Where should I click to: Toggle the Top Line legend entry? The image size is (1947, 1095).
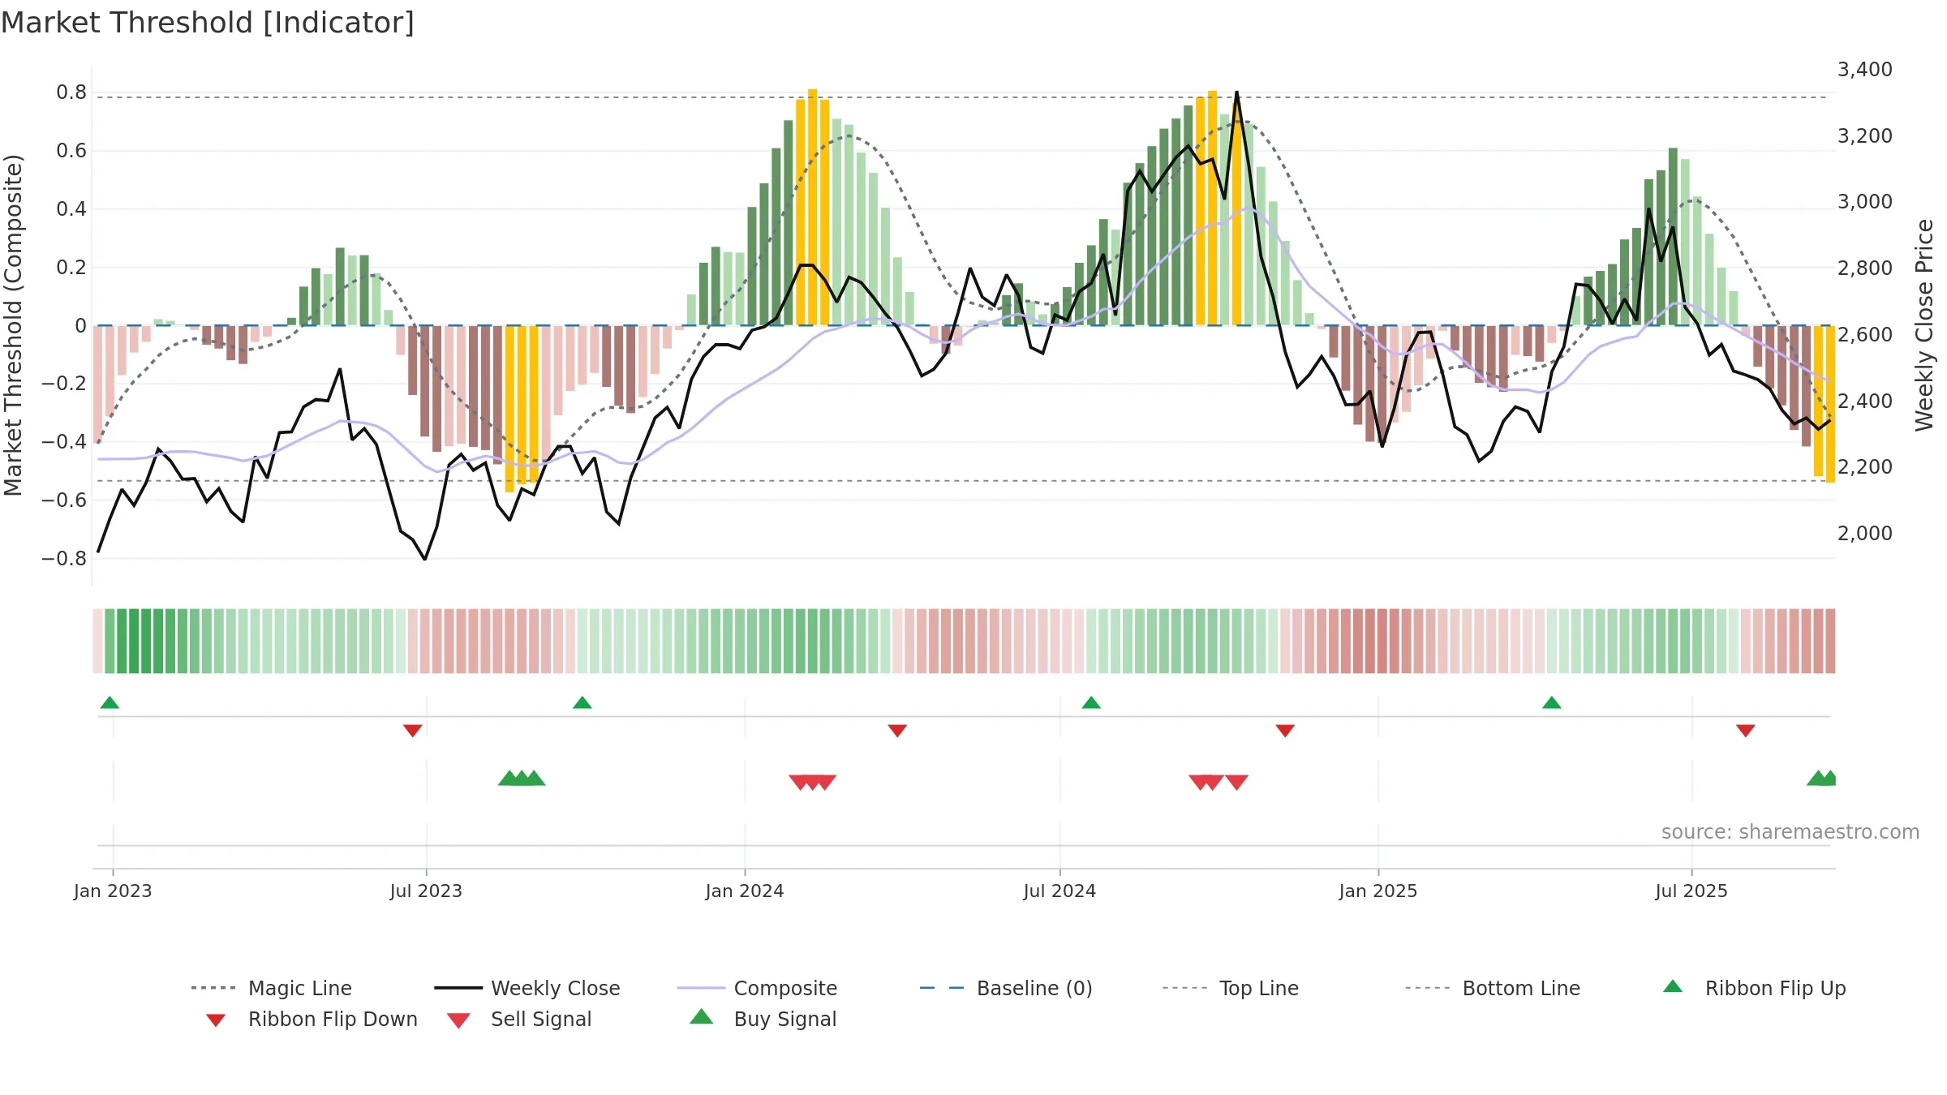(1230, 988)
